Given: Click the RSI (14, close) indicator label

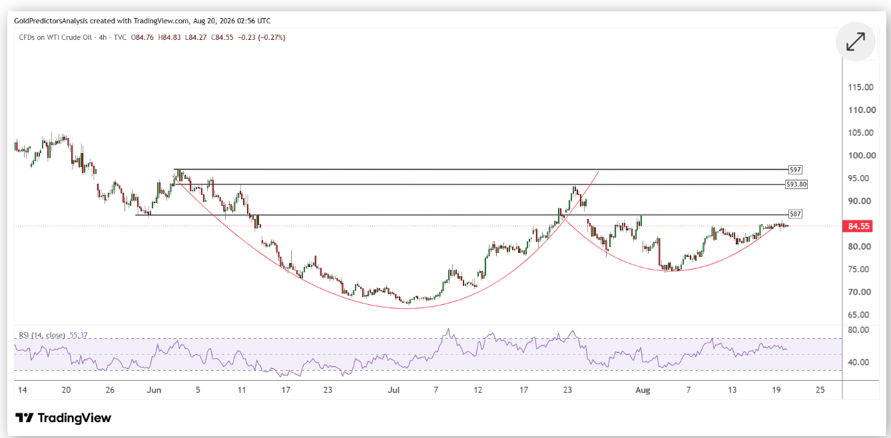Looking at the screenshot, I should [42, 335].
